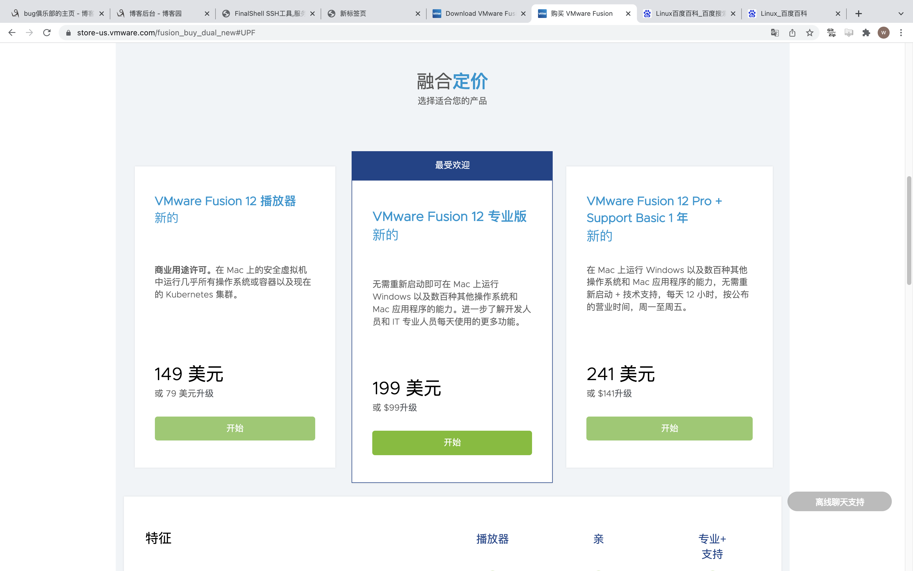
Task: Open the GitZip extension icon
Action: (x=831, y=33)
